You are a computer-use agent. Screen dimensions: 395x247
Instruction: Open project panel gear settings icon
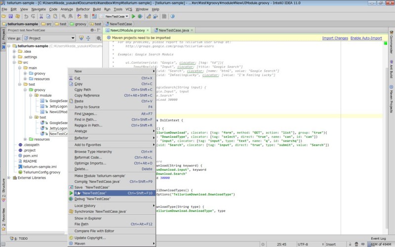pos(92,30)
